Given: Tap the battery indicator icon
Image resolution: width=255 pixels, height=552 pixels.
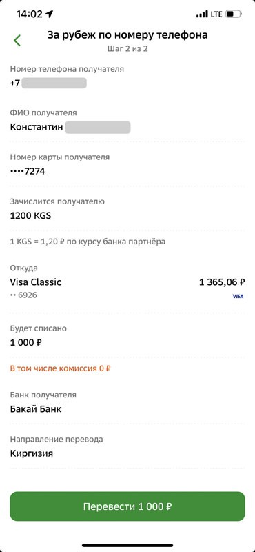Looking at the screenshot, I should tap(234, 14).
